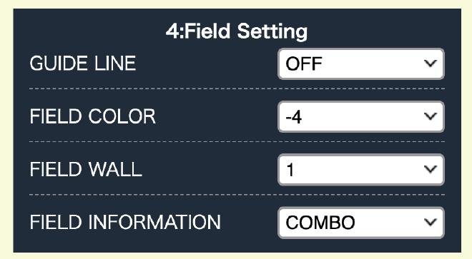472x259 pixels.
Task: Click the chevron arrow in GUIDE LINE select
Action: pos(430,64)
